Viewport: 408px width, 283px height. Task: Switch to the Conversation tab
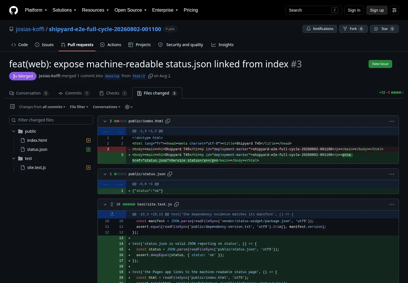tap(29, 93)
